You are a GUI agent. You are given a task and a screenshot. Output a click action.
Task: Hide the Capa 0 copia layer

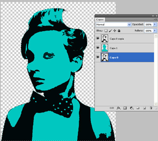click(98, 38)
